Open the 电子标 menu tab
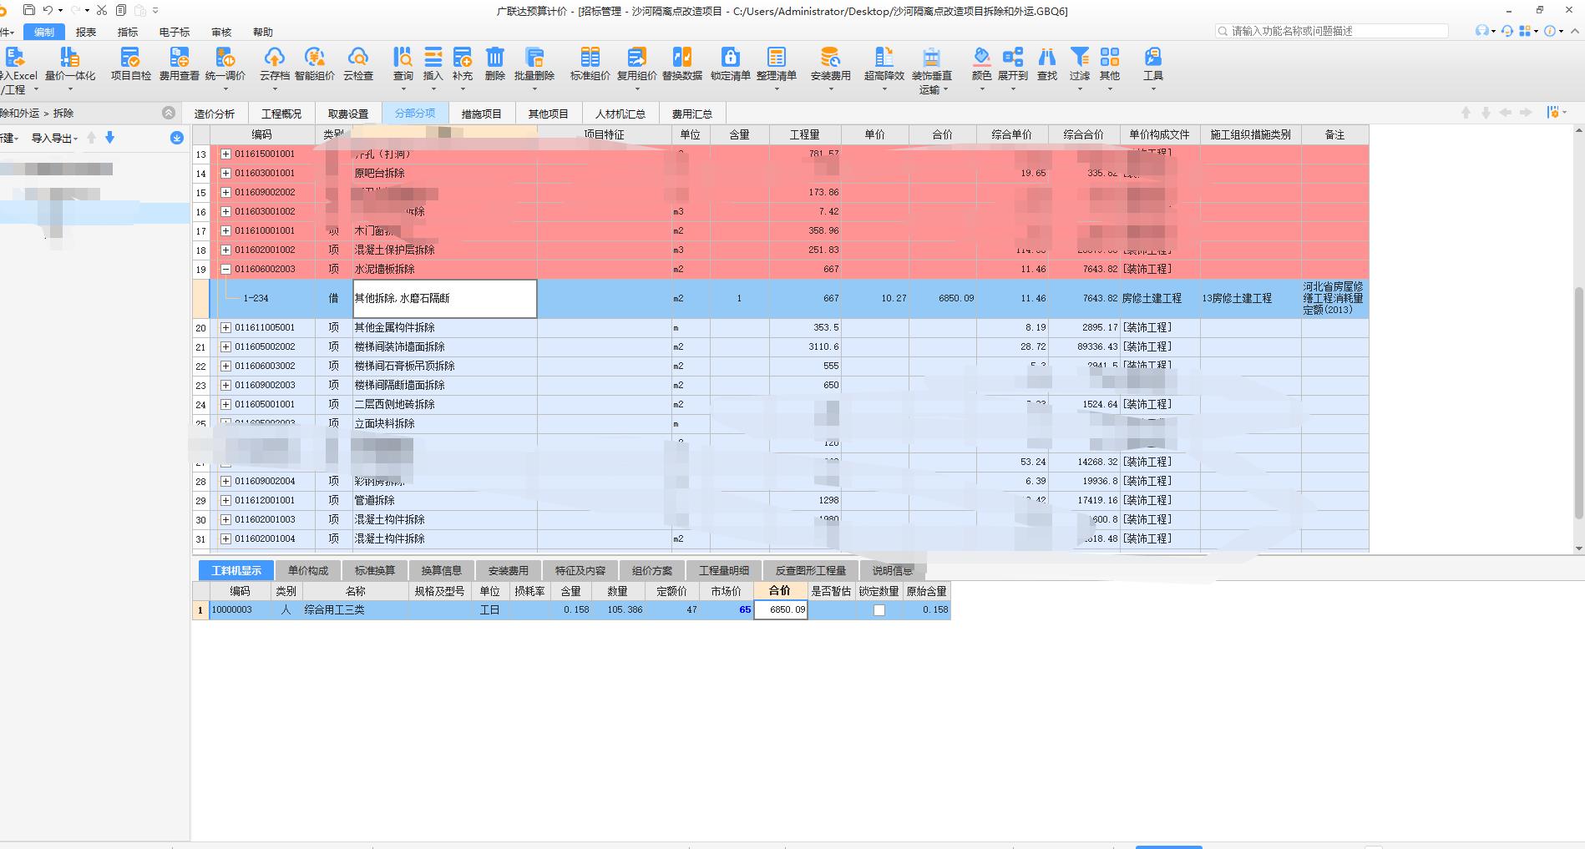Screen dimensions: 1585x849 tap(175, 32)
